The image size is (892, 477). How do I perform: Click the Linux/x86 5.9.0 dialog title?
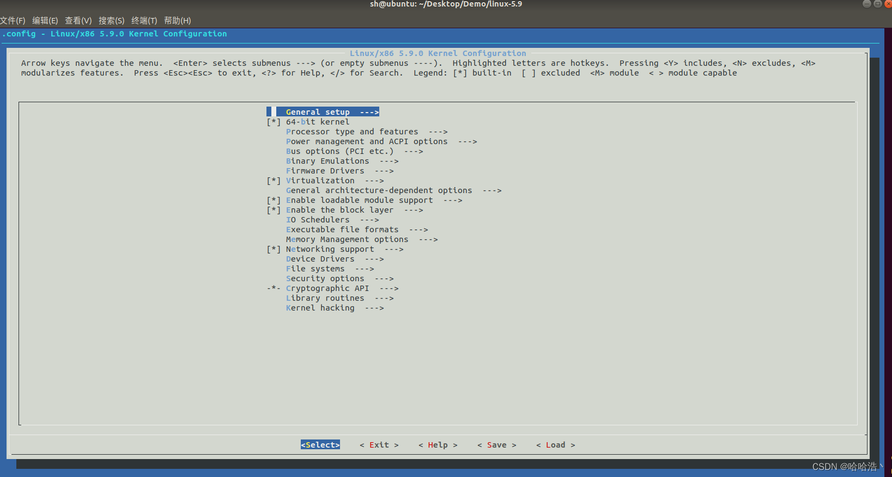pos(438,53)
